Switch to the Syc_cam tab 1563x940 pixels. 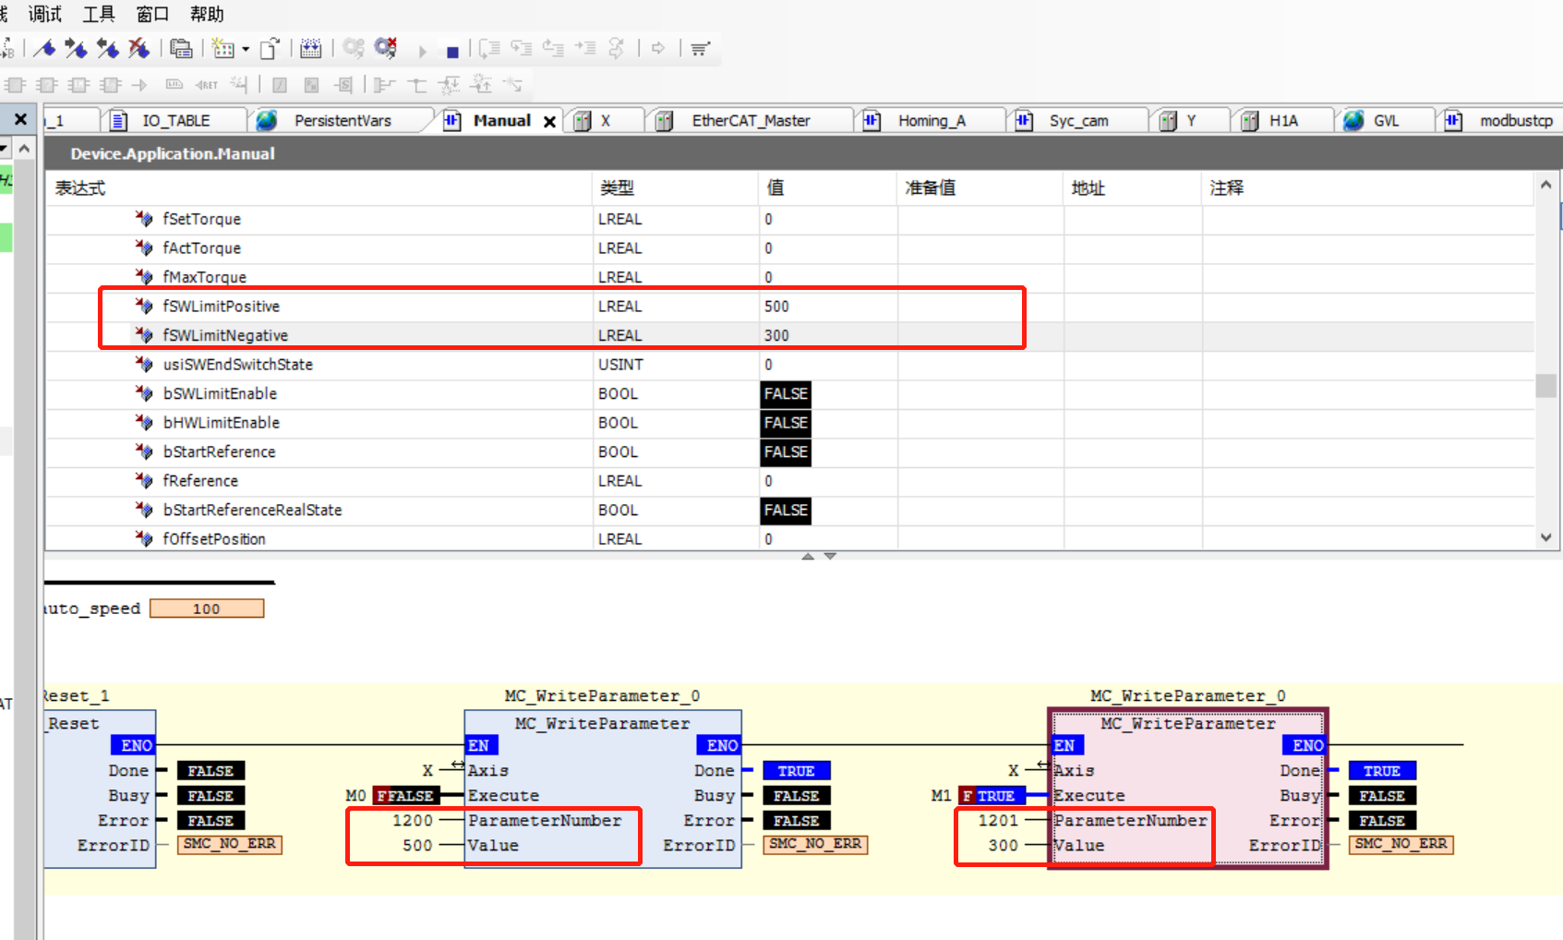(x=1078, y=121)
